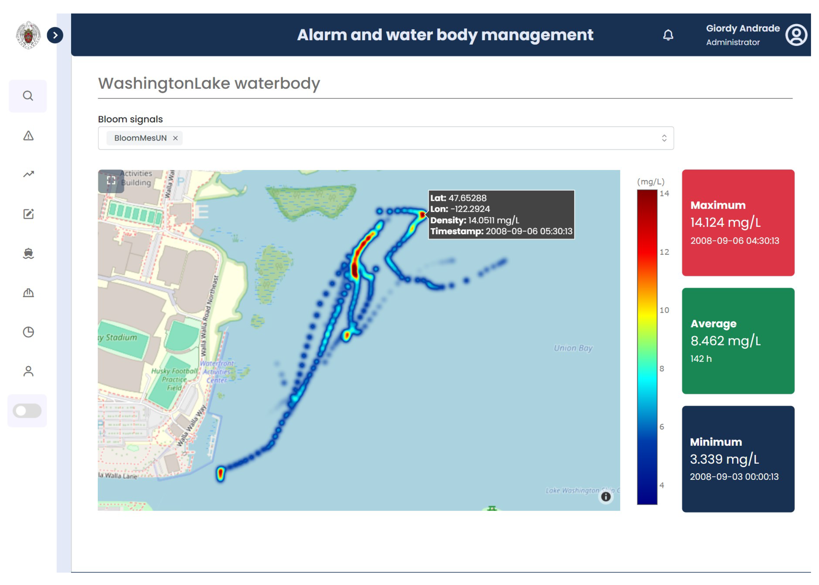
Task: Toggle the sidebar switch
Action: (x=27, y=411)
